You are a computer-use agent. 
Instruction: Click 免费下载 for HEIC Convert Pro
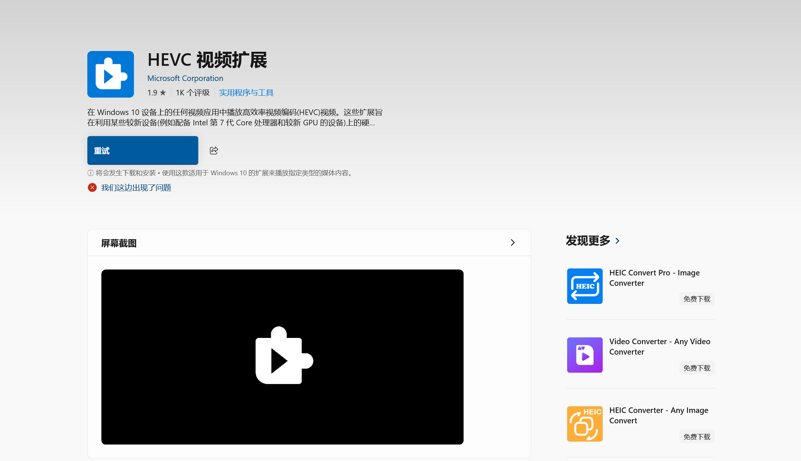(x=697, y=299)
